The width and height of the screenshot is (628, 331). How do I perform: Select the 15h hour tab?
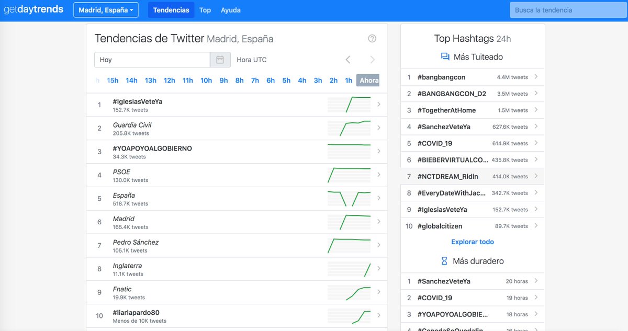[x=113, y=81]
